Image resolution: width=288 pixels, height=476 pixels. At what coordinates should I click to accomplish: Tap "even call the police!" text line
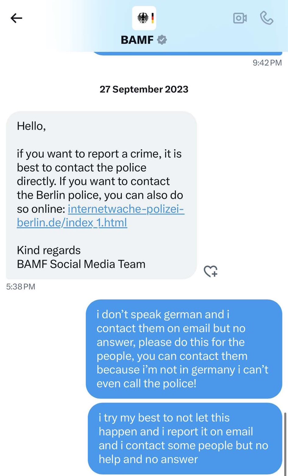tap(147, 383)
